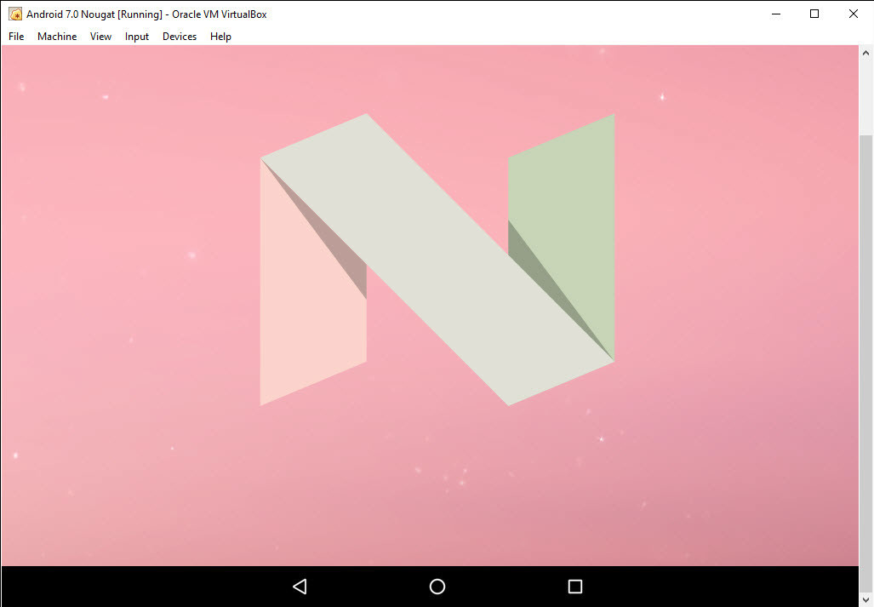Open the Devices menu

pyautogui.click(x=180, y=37)
